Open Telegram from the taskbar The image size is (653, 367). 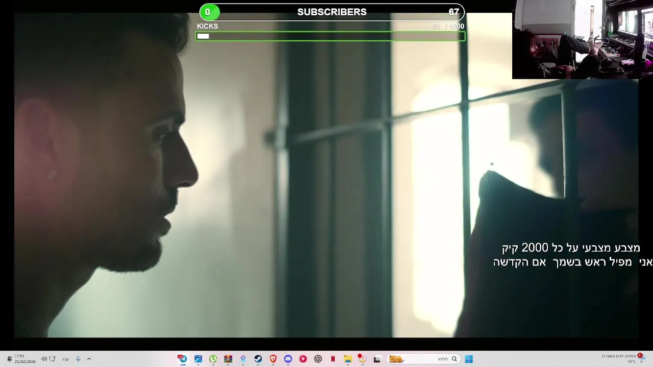click(x=183, y=359)
